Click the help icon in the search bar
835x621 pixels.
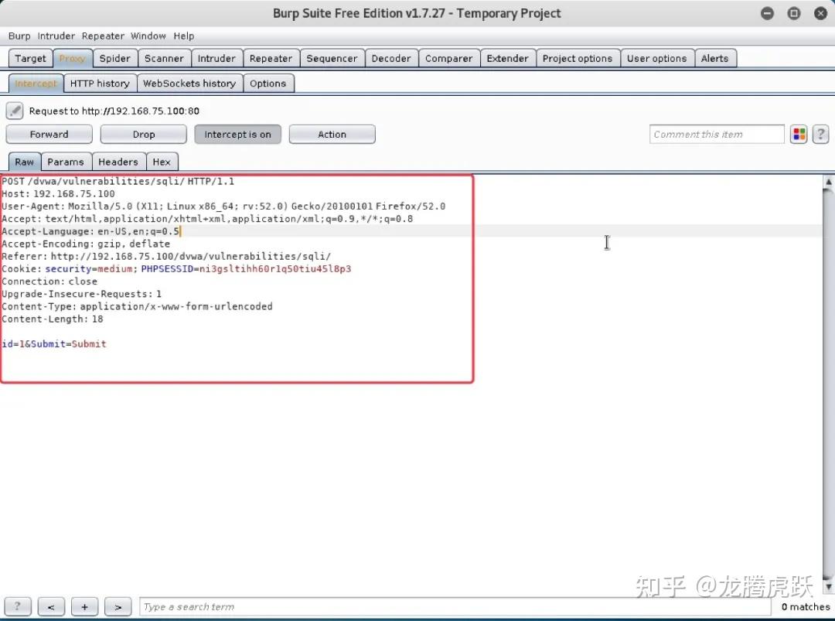pos(17,606)
